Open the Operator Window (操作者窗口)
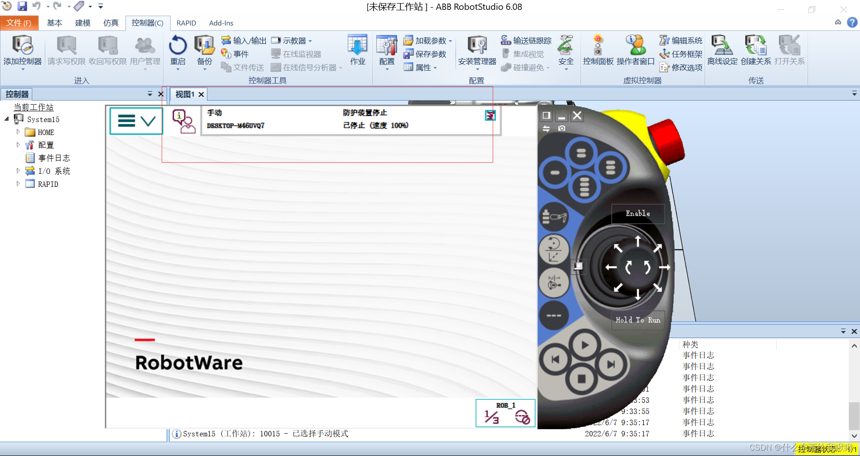 click(x=636, y=51)
